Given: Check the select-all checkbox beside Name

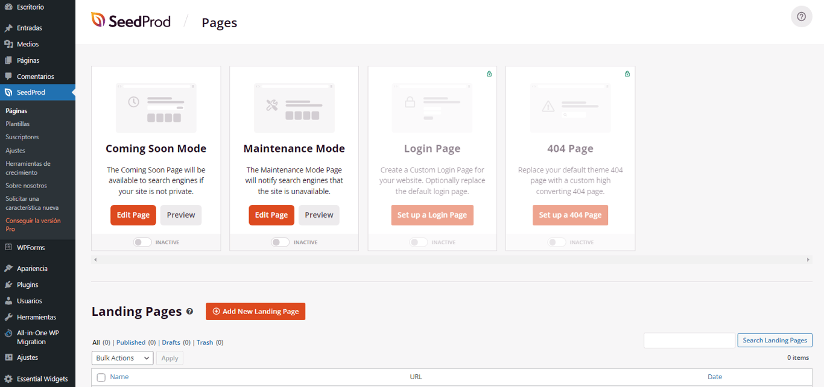Looking at the screenshot, I should click(x=101, y=377).
